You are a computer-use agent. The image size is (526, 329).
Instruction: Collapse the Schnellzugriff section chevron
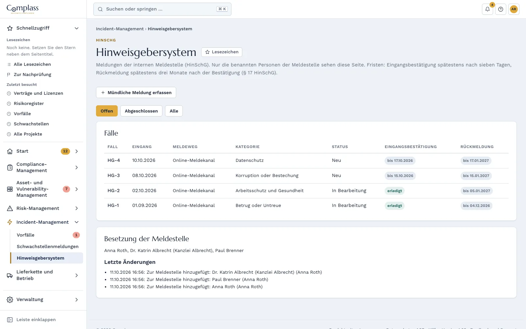click(77, 28)
